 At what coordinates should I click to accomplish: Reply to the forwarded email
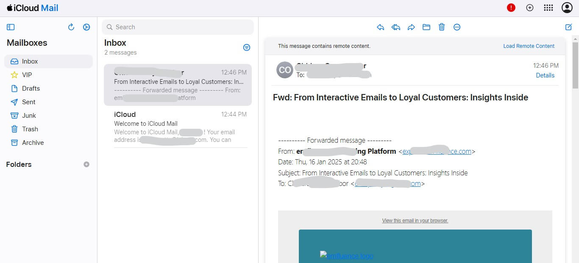pyautogui.click(x=380, y=27)
